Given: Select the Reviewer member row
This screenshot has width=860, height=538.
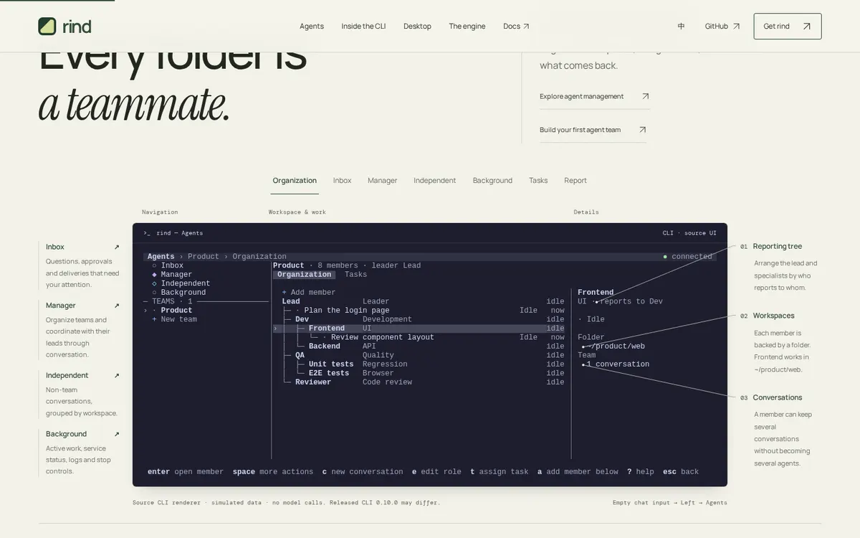Looking at the screenshot, I should click(419, 382).
